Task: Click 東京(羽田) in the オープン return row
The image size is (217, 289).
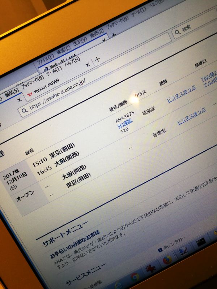Action: pyautogui.click(x=78, y=180)
